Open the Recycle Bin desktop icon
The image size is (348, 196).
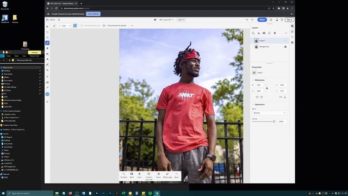(x=5, y=5)
